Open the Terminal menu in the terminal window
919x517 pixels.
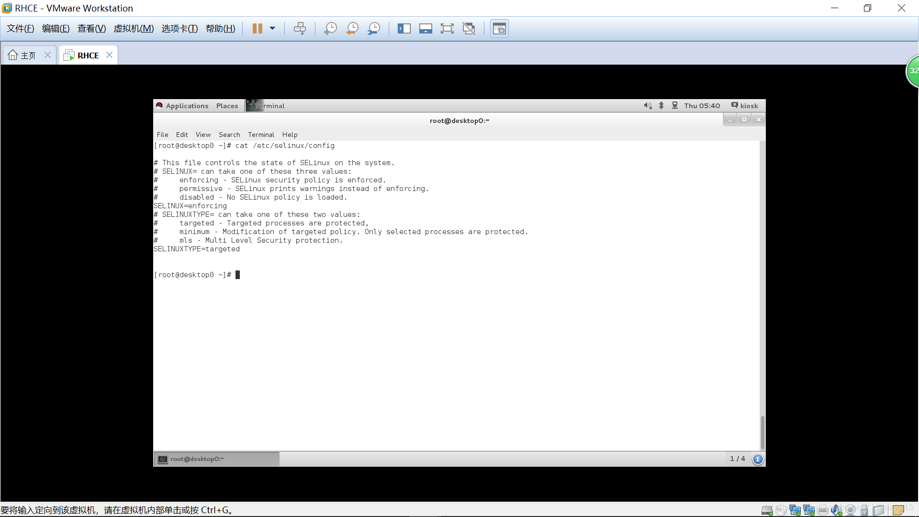click(261, 135)
